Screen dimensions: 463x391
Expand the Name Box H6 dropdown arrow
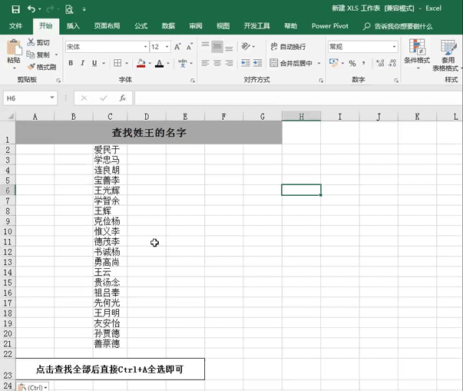coord(52,98)
